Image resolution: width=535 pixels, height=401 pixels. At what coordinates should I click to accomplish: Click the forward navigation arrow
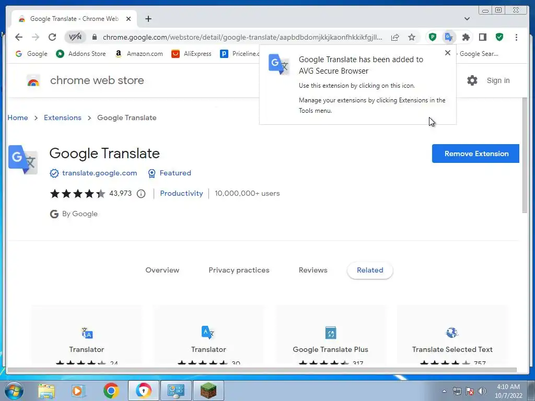point(36,37)
